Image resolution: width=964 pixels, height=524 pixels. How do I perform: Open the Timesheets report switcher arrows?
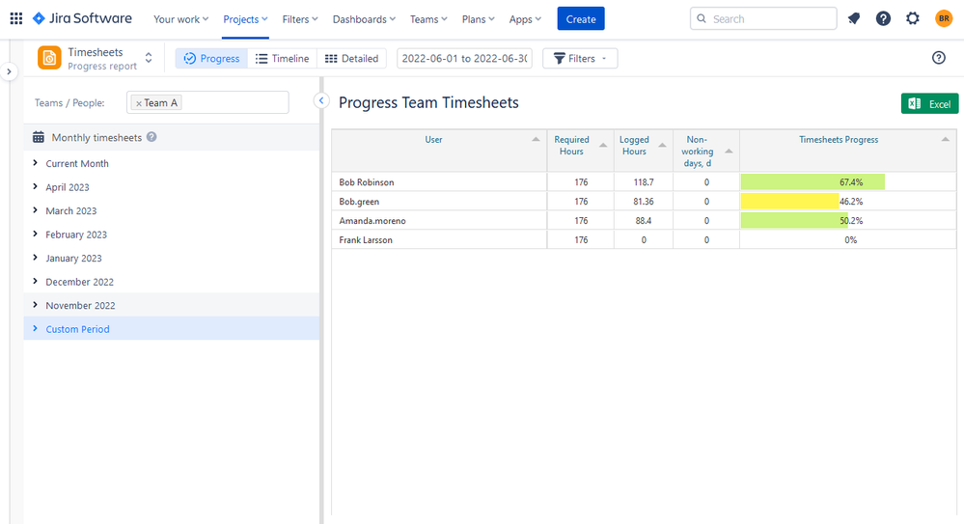(x=149, y=58)
